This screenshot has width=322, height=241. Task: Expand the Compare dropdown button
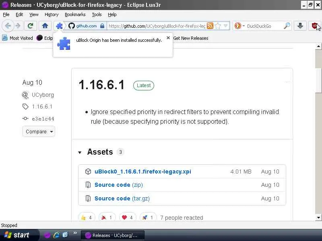click(x=39, y=131)
